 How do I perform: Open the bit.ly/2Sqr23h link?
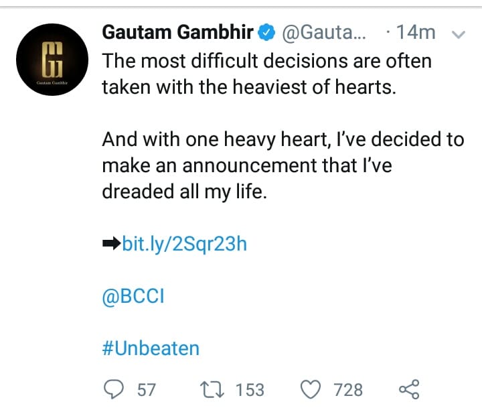tap(185, 245)
